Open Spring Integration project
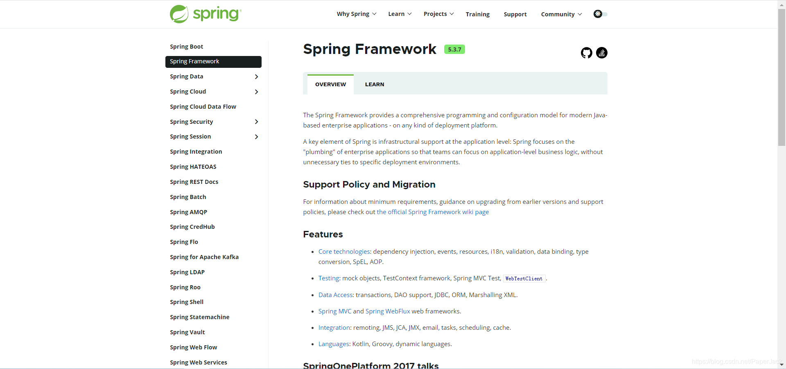 [x=196, y=152]
